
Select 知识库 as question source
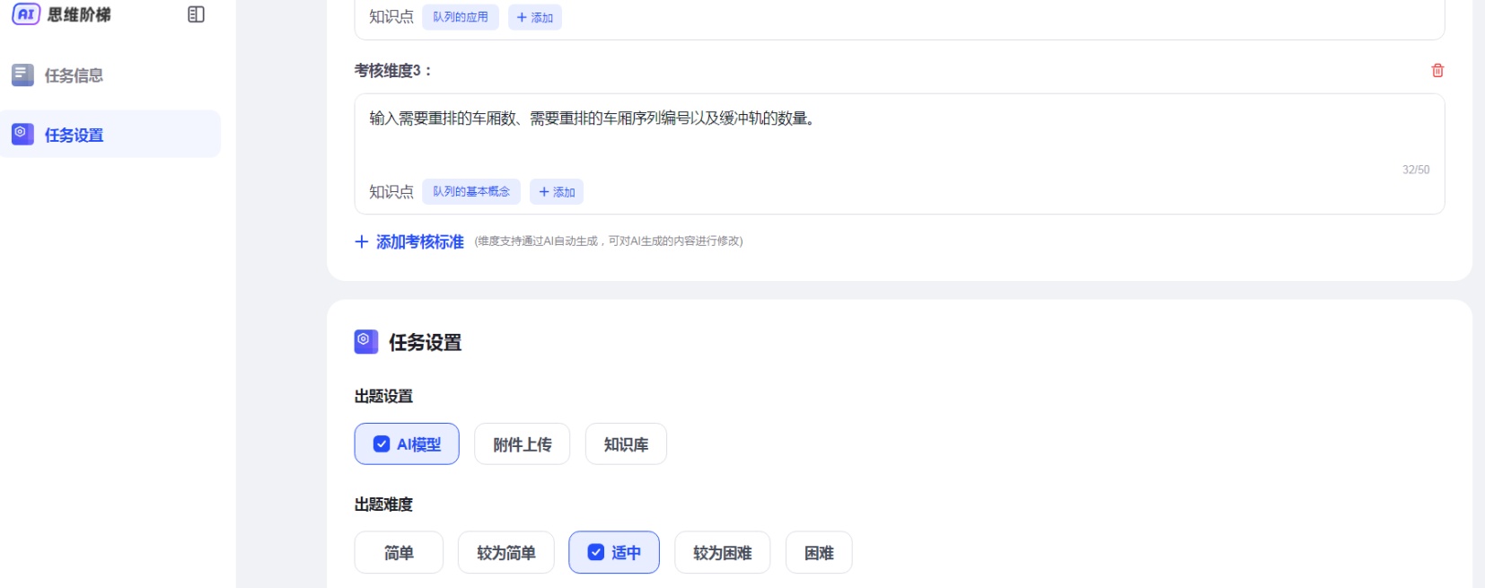click(x=626, y=444)
